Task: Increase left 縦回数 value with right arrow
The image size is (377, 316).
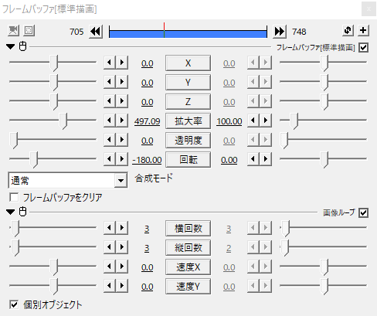Action: 122,247
